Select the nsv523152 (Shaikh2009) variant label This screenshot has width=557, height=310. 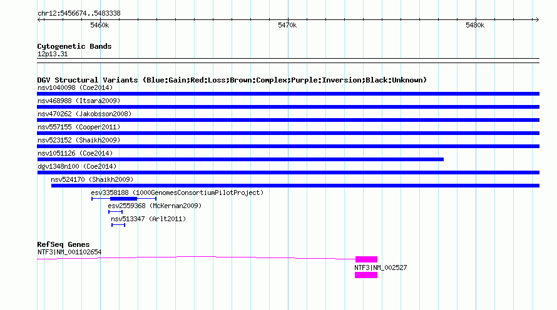(x=79, y=140)
